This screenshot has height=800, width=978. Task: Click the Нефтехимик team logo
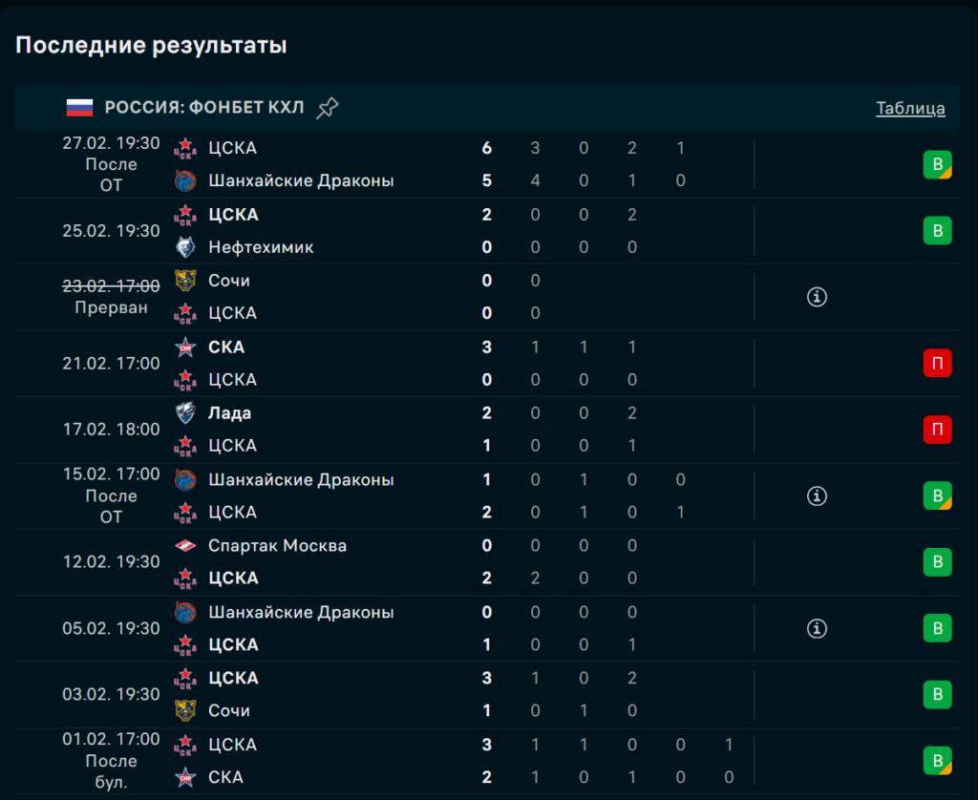tap(185, 247)
